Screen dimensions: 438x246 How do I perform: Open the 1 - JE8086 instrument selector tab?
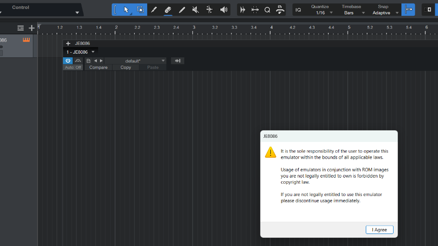click(81, 52)
